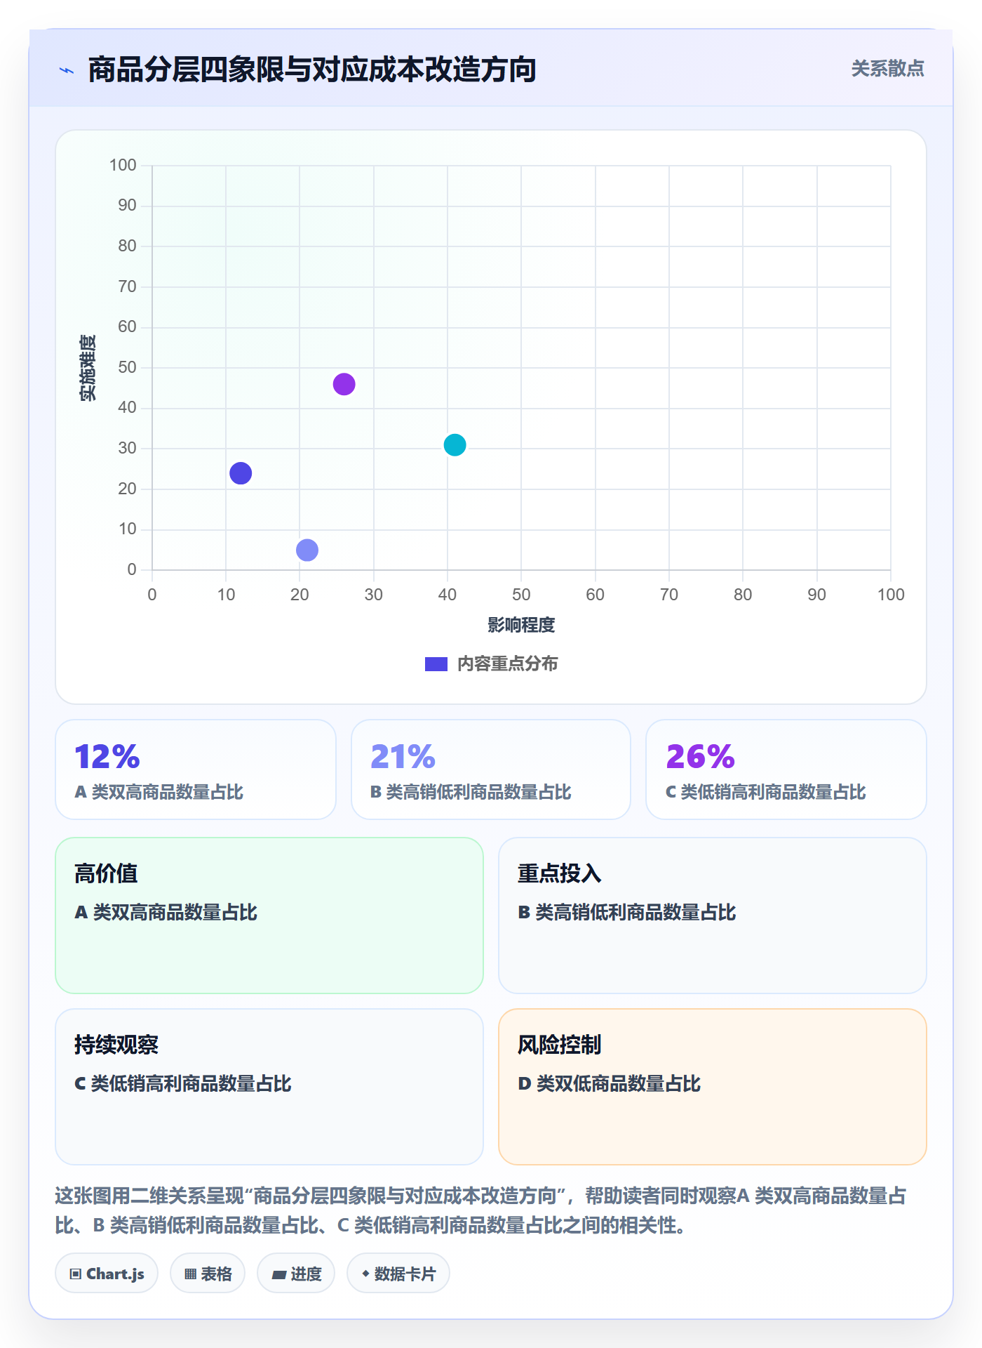Viewport: 982px width, 1348px height.
Task: Click the 影响程度 x-axis title
Action: 521,625
